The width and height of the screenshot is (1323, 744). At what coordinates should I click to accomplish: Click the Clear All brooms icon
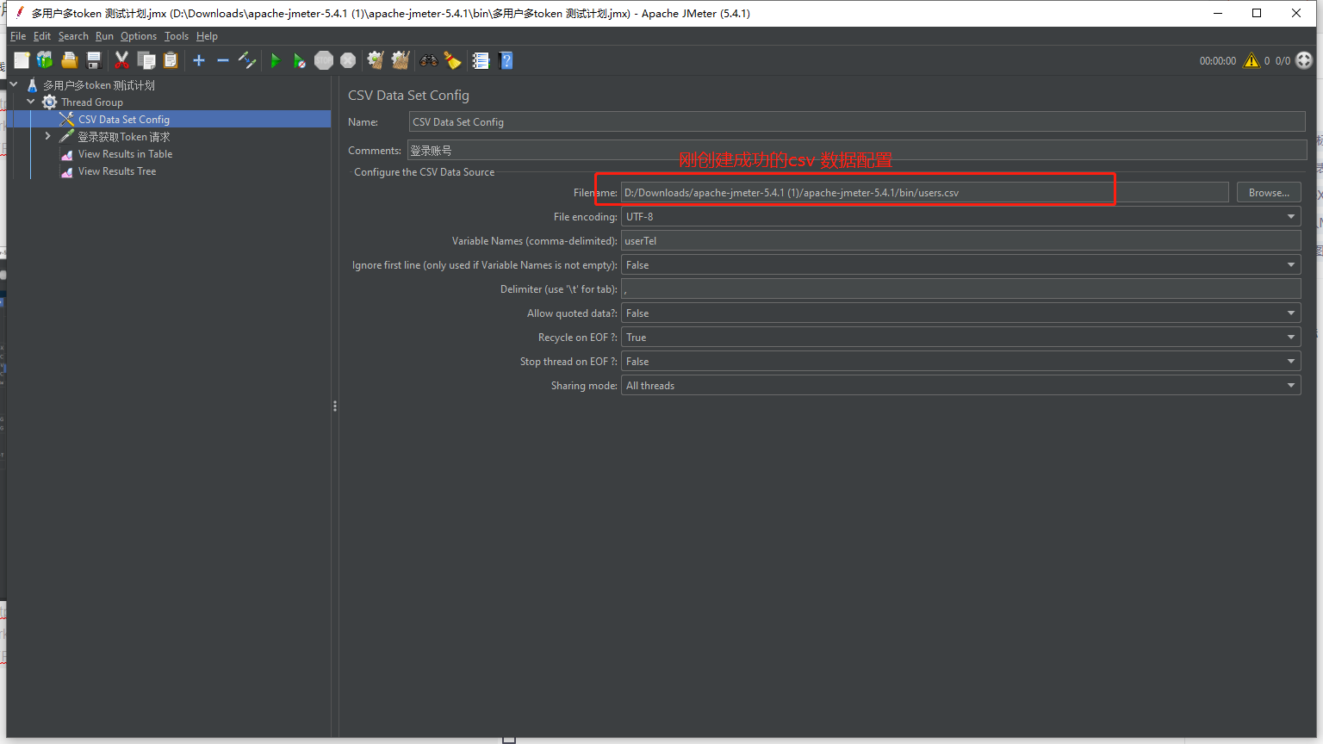tap(401, 60)
